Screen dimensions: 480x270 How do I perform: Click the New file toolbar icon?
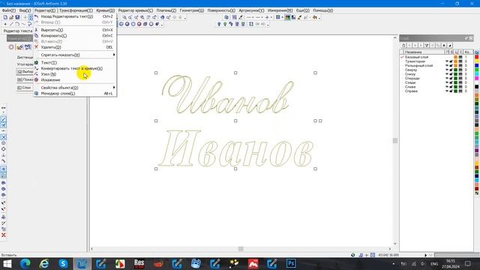5,17
